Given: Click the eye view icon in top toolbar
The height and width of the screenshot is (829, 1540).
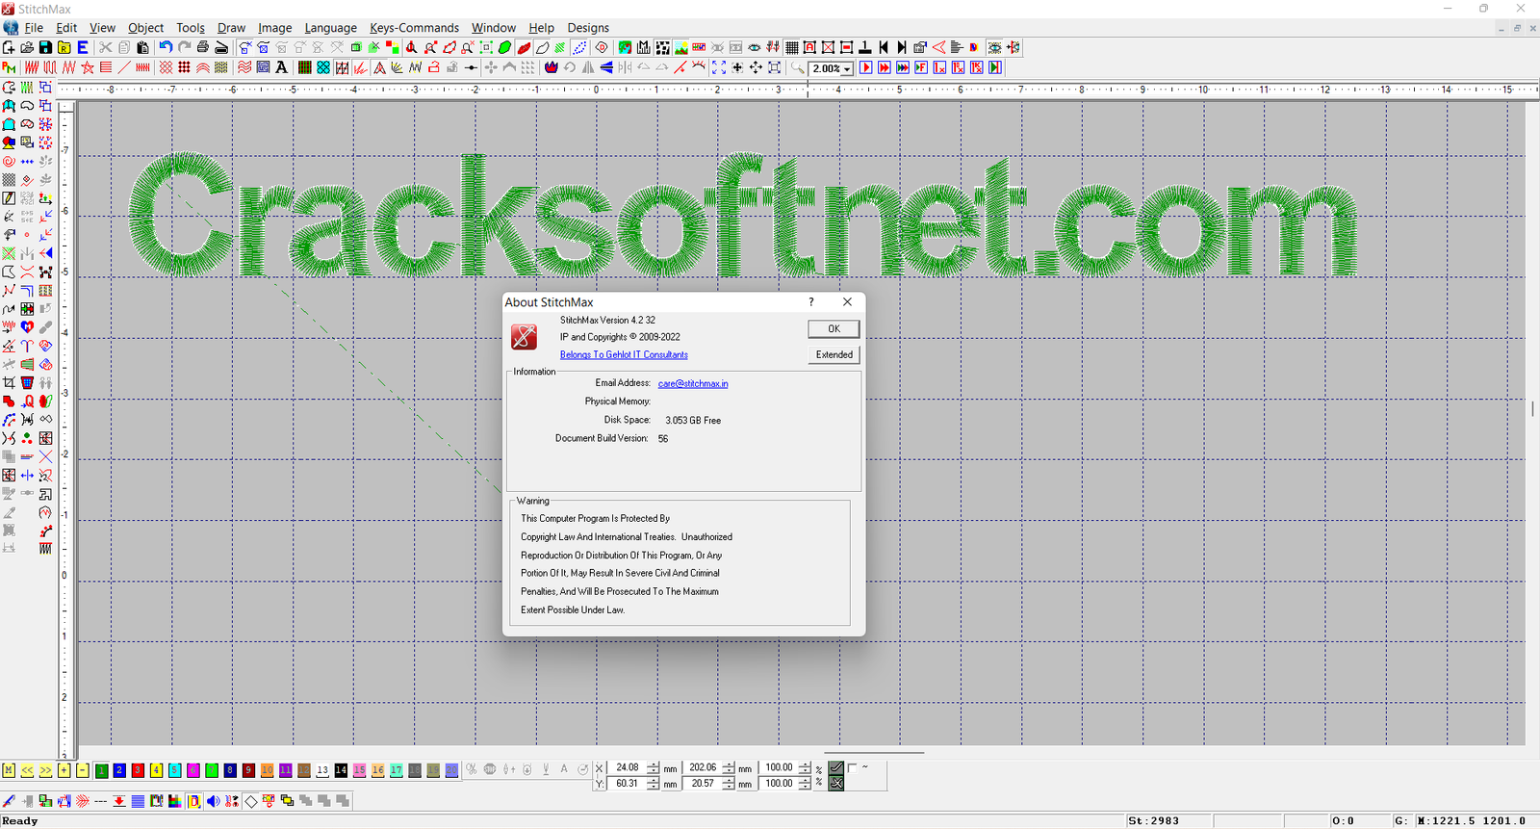Looking at the screenshot, I should (755, 47).
